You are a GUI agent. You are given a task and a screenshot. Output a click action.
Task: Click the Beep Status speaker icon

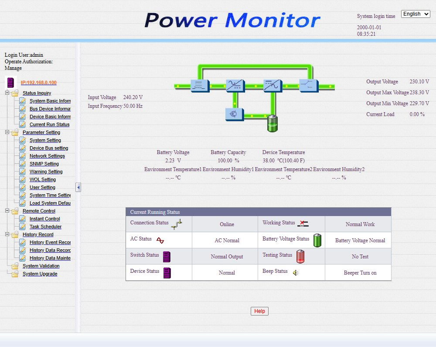point(296,273)
